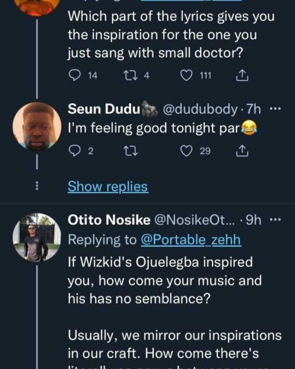
Task: Open more options on Seun Dudu's tweet
Action: click(275, 109)
